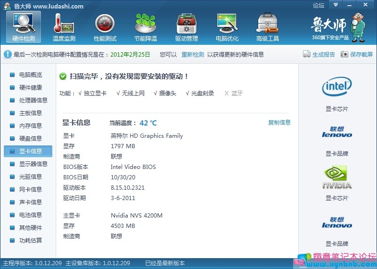The width and height of the screenshot is (377, 269).
Task: Click 重新检测 to rescan hardware
Action: (193, 54)
